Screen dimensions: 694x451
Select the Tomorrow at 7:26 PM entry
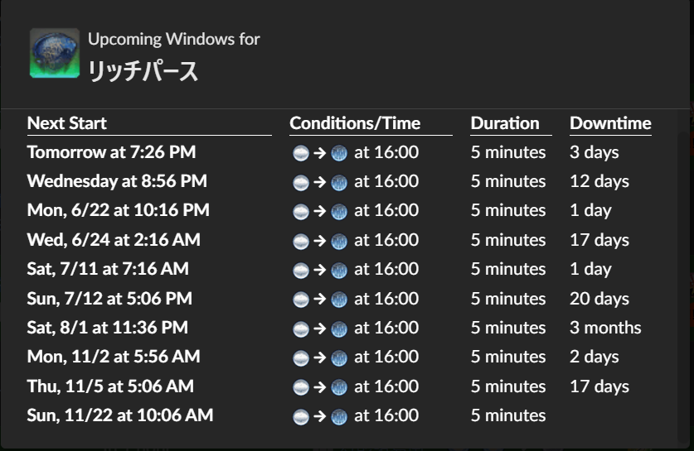click(112, 152)
